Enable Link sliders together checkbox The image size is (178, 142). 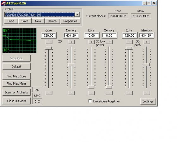click(90, 101)
